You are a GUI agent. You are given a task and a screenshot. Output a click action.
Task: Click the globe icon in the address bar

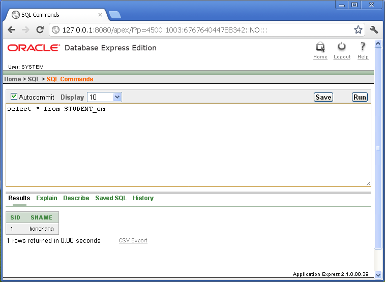(x=56, y=30)
